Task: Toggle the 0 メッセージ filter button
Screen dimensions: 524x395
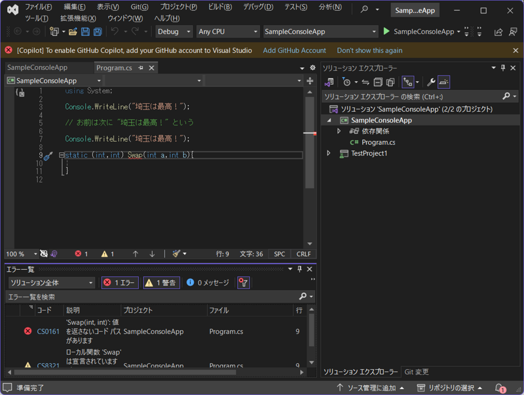Action: tap(208, 282)
